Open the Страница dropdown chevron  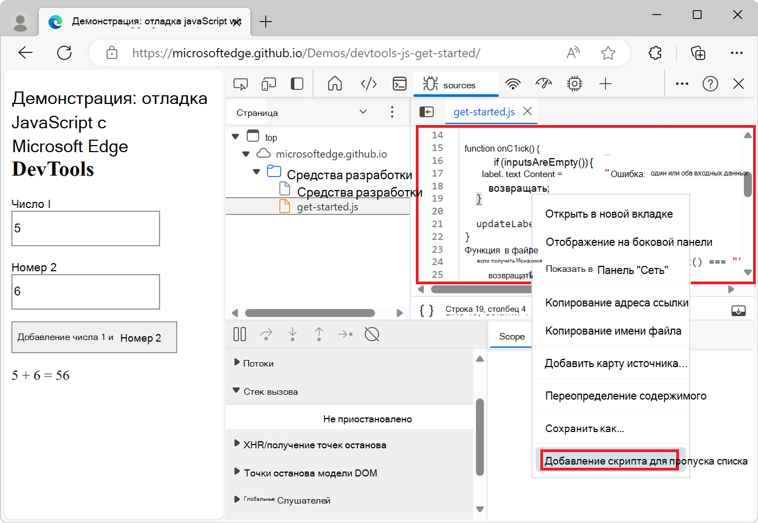(363, 112)
